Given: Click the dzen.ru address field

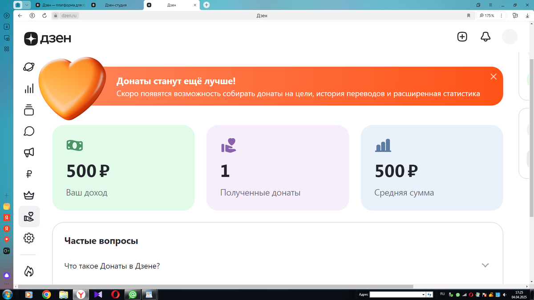Looking at the screenshot, I should [70, 15].
